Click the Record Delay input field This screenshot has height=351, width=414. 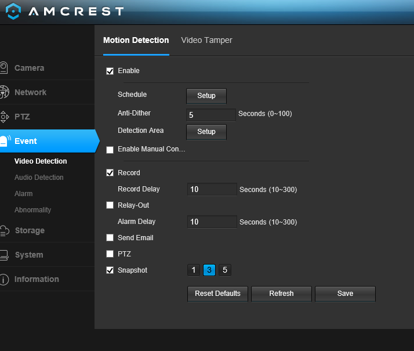pos(212,189)
